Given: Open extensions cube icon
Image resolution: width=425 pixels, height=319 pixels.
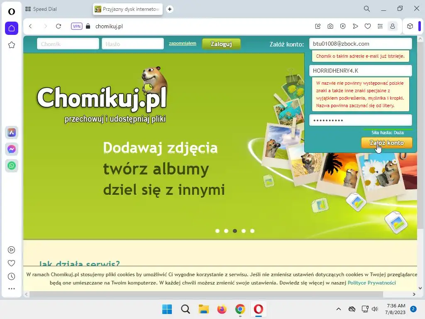Looking at the screenshot, I should [410, 26].
